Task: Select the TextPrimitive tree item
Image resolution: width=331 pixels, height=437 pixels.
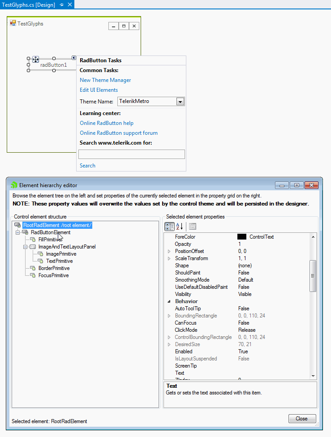Action: pos(60,261)
